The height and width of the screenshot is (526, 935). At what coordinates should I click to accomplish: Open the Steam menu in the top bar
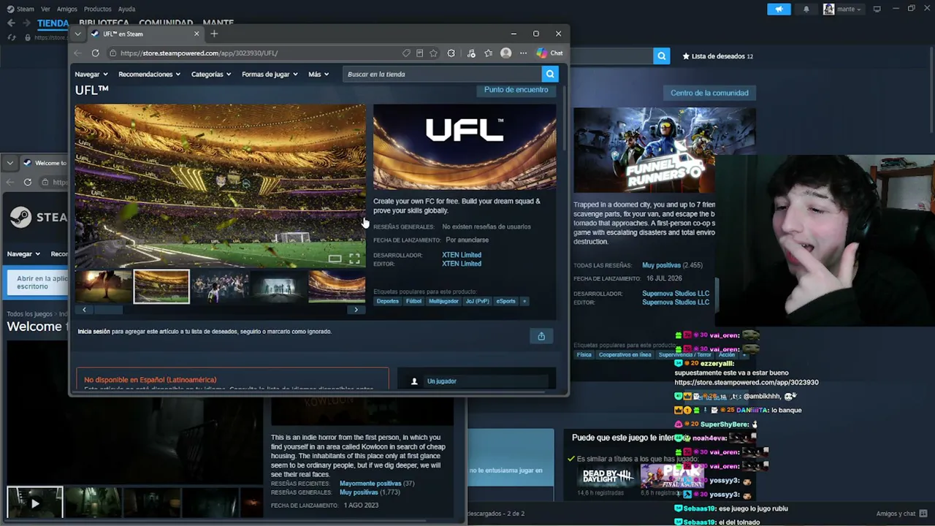21,9
